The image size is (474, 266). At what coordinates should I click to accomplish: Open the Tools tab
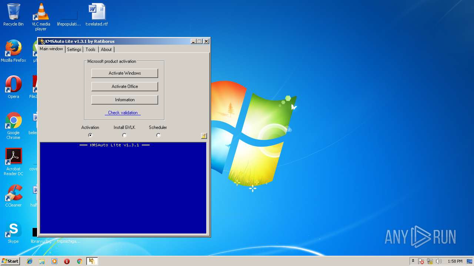coord(90,50)
